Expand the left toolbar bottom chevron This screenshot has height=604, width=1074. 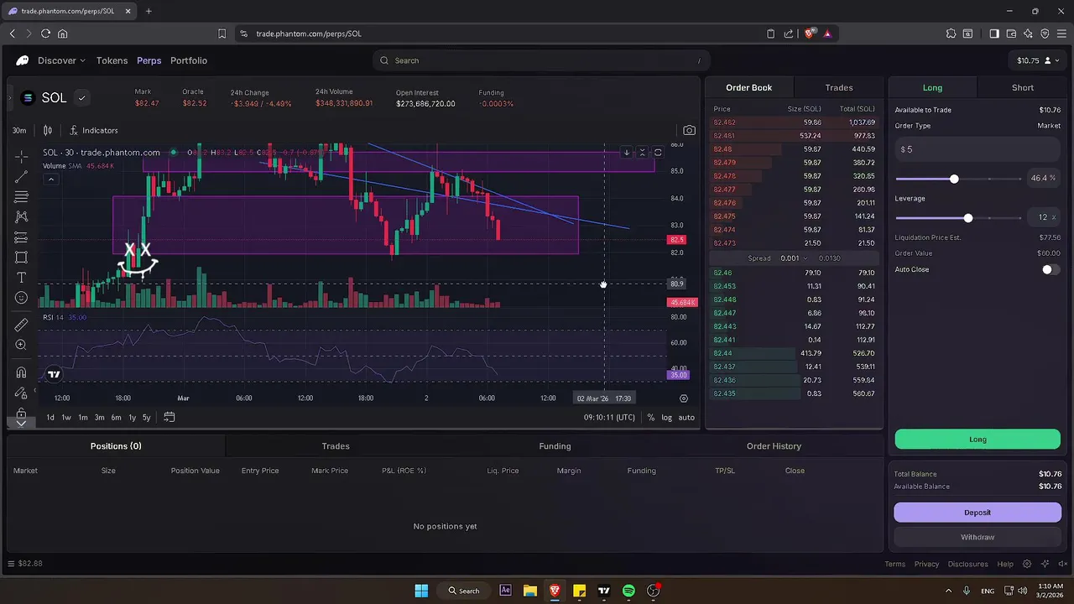(x=21, y=423)
